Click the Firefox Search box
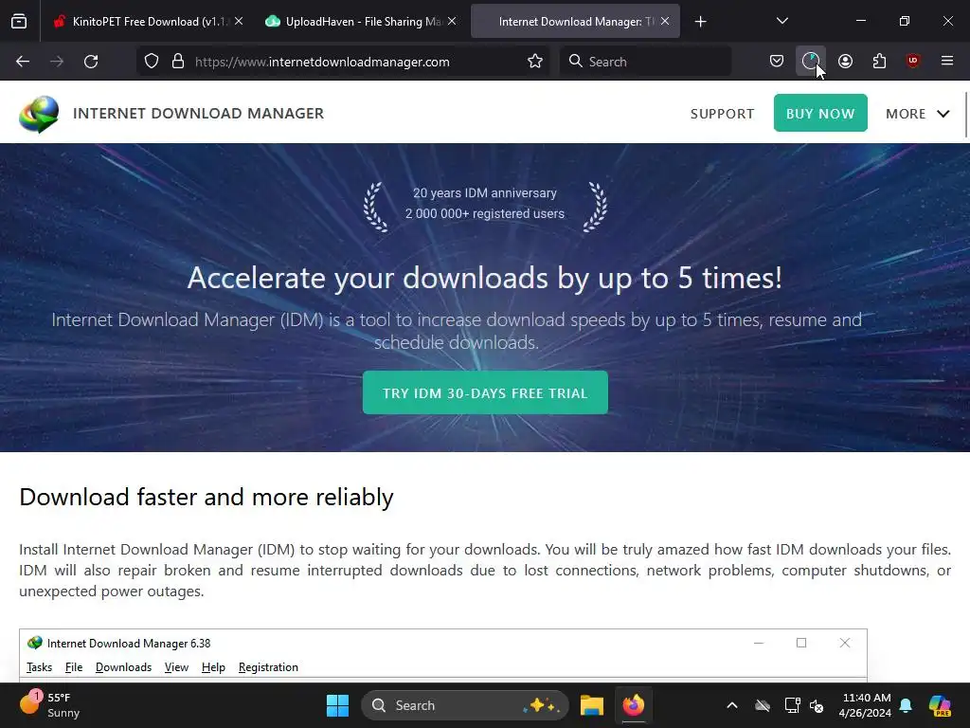 pyautogui.click(x=645, y=62)
